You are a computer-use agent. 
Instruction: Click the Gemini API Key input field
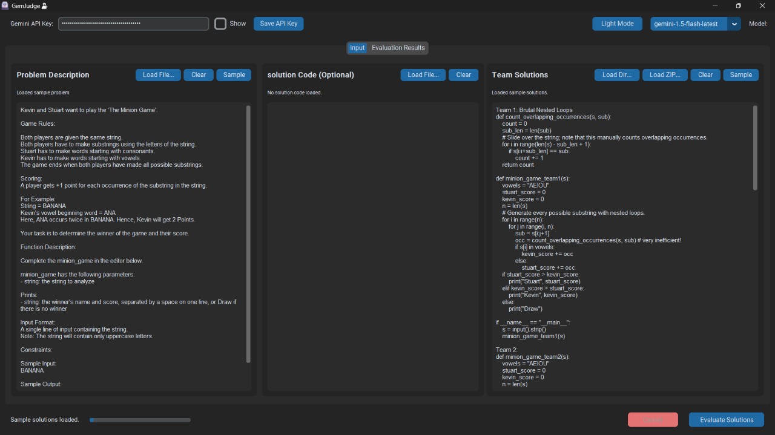tap(133, 24)
